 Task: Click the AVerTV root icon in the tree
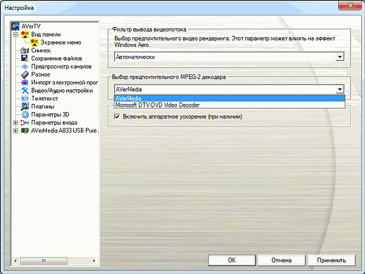pyautogui.click(x=15, y=26)
